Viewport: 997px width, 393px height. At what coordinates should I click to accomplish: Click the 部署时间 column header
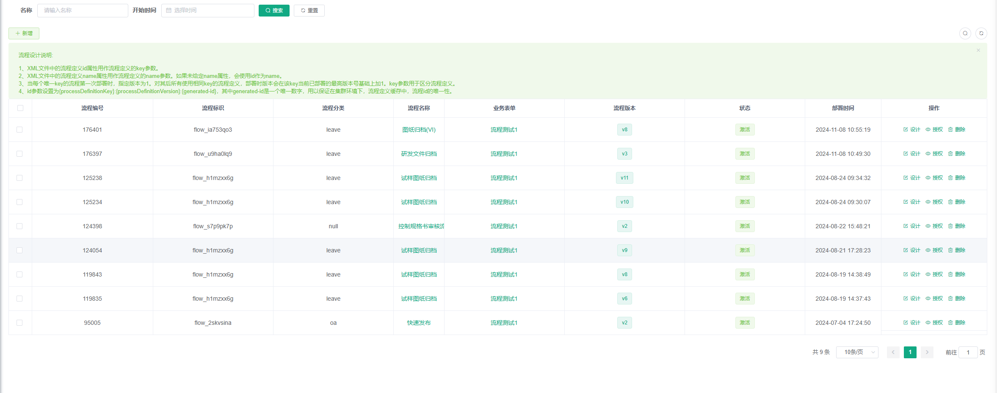pyautogui.click(x=843, y=108)
